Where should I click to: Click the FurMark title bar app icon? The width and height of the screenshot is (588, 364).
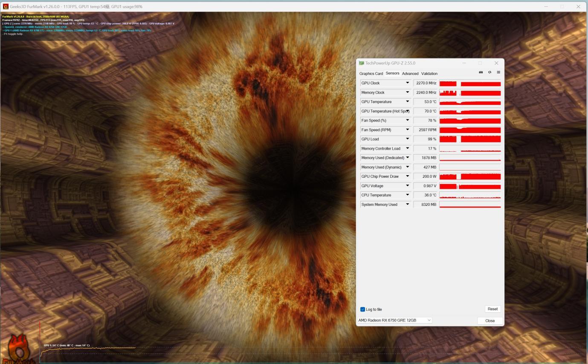coord(6,6)
